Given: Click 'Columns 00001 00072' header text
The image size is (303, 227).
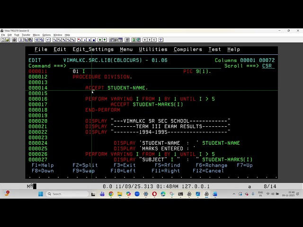Looking at the screenshot, I should click(x=245, y=60).
